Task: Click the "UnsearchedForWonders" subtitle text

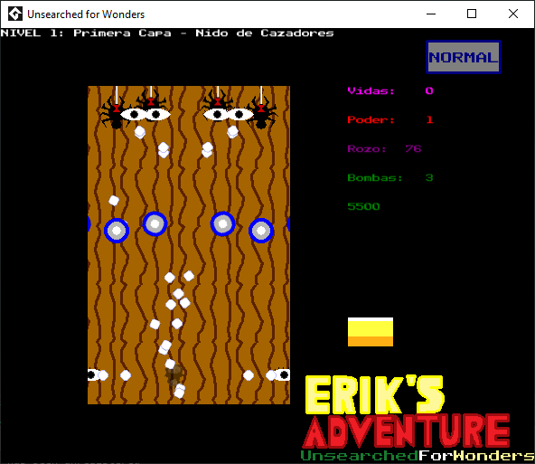Action: 418,456
